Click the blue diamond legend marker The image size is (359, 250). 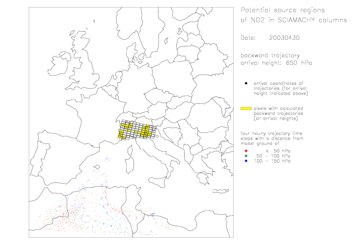246,161
